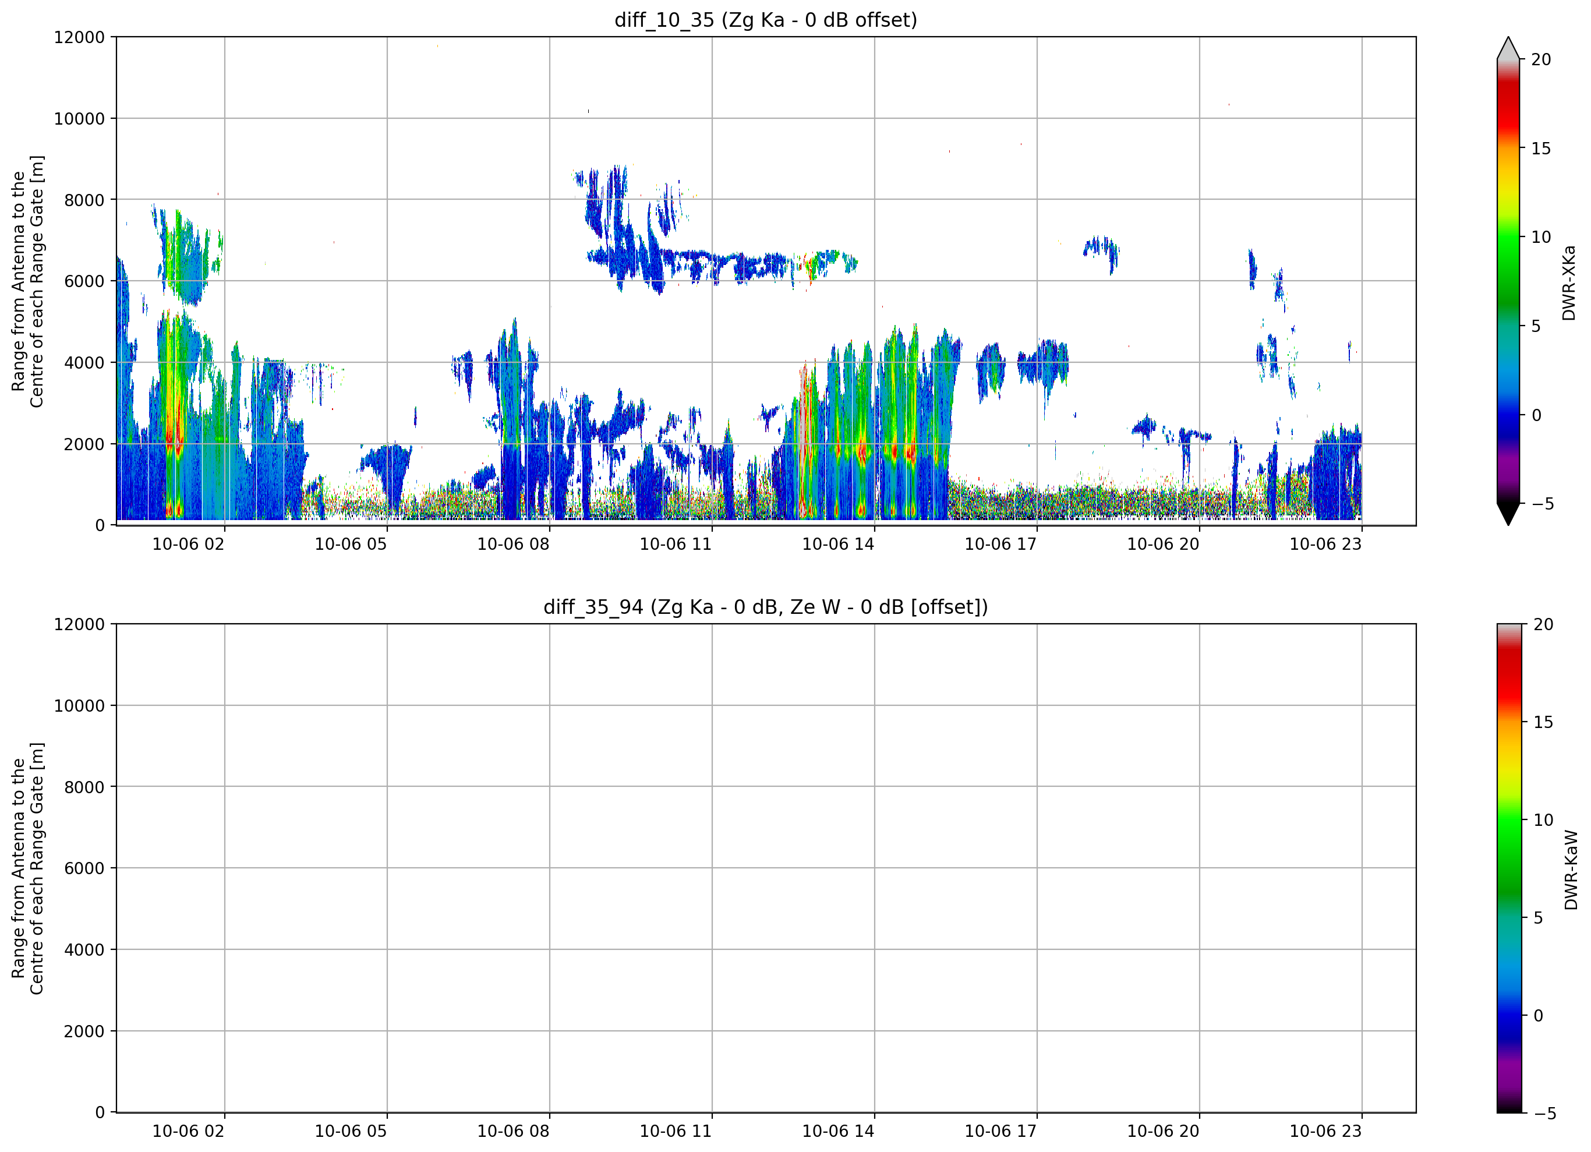Click the red region of DWR-XKa colorbar
Viewport: 1591px width, 1152px height.
point(1508,105)
